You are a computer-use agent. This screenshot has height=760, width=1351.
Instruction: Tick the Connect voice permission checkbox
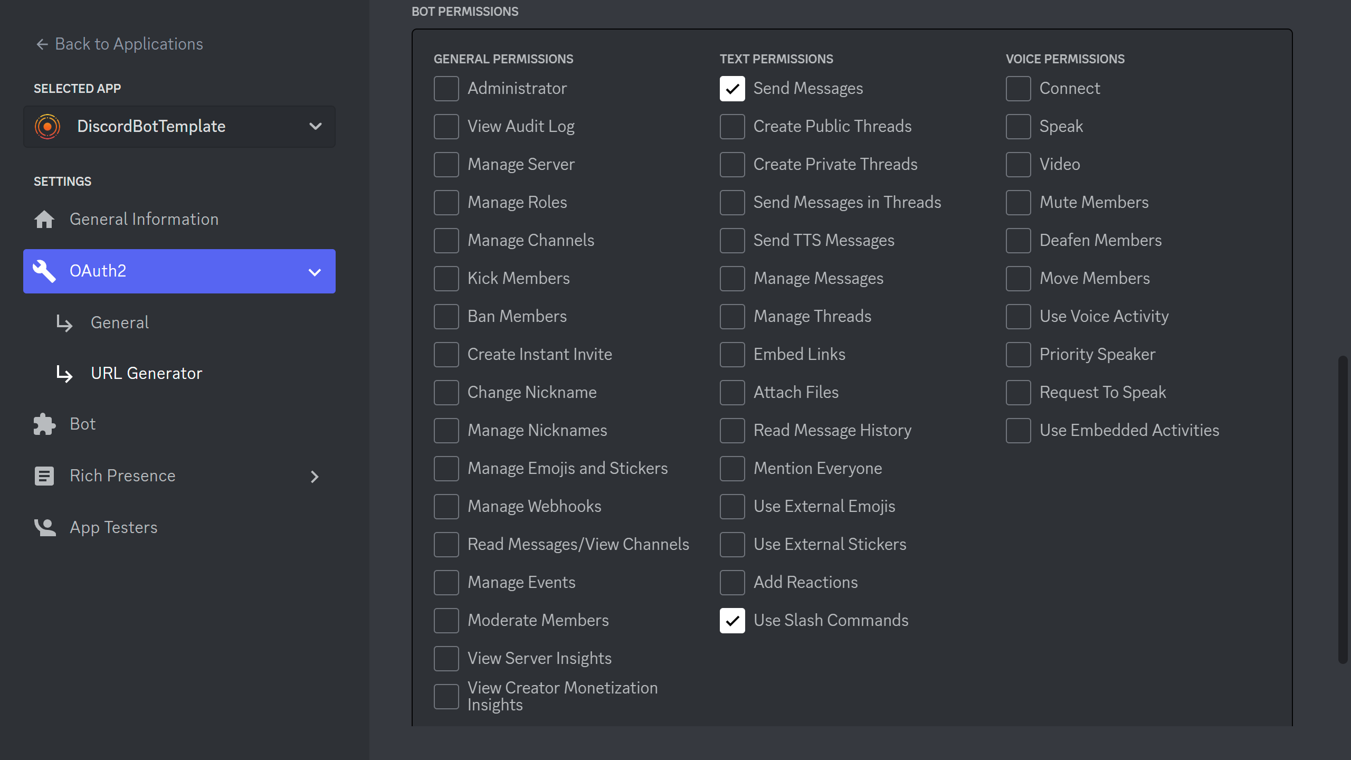point(1018,89)
